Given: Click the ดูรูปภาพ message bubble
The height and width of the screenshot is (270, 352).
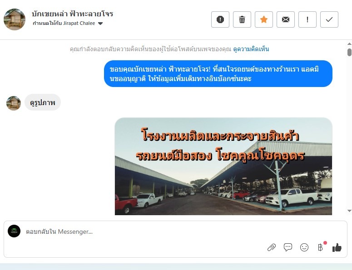Looking at the screenshot, I should [x=43, y=102].
